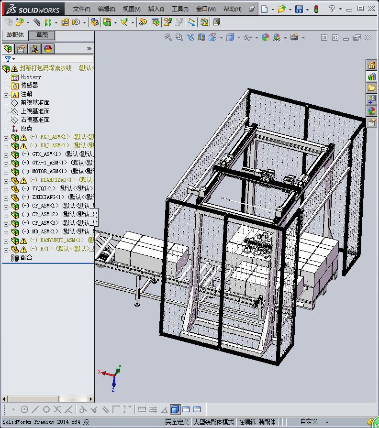Screen dimensions: 379x428
Task: Expand the MOTOR_ASM<1> tree node
Action: click(x=6, y=173)
